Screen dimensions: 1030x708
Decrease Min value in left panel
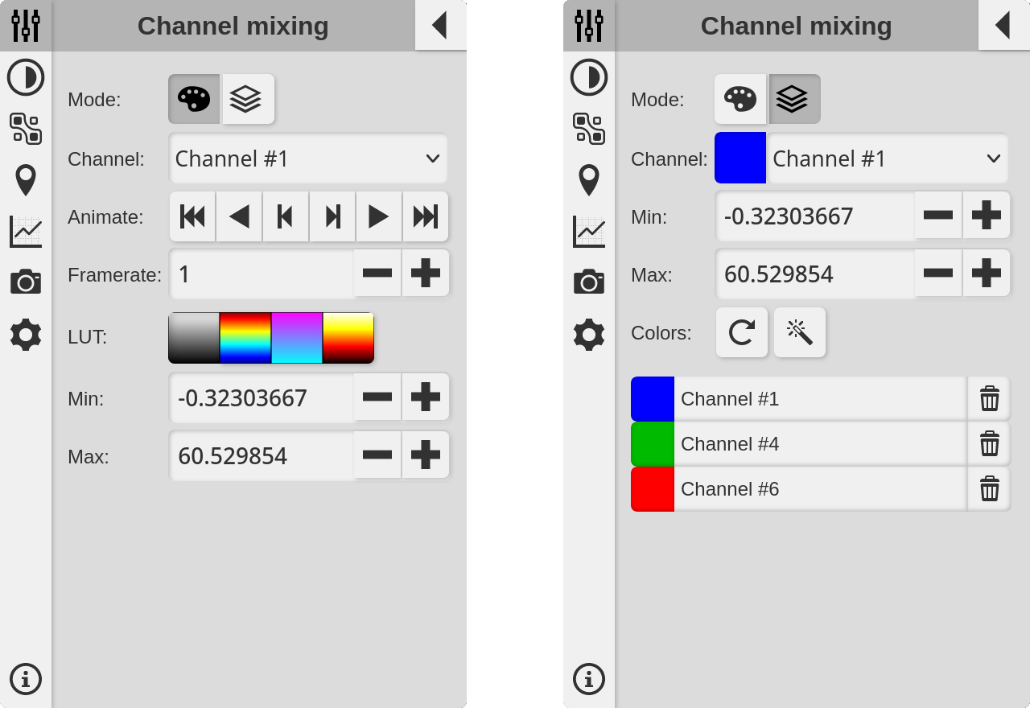click(377, 397)
